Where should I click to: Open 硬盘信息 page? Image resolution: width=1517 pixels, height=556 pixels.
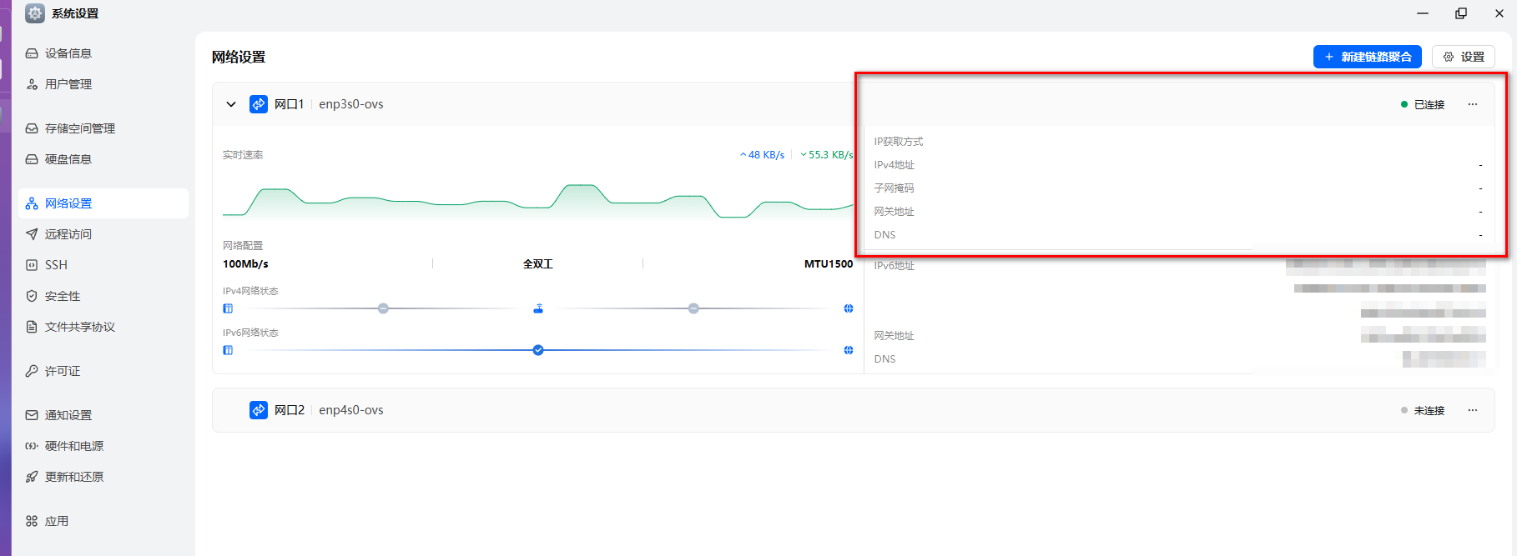103,159
